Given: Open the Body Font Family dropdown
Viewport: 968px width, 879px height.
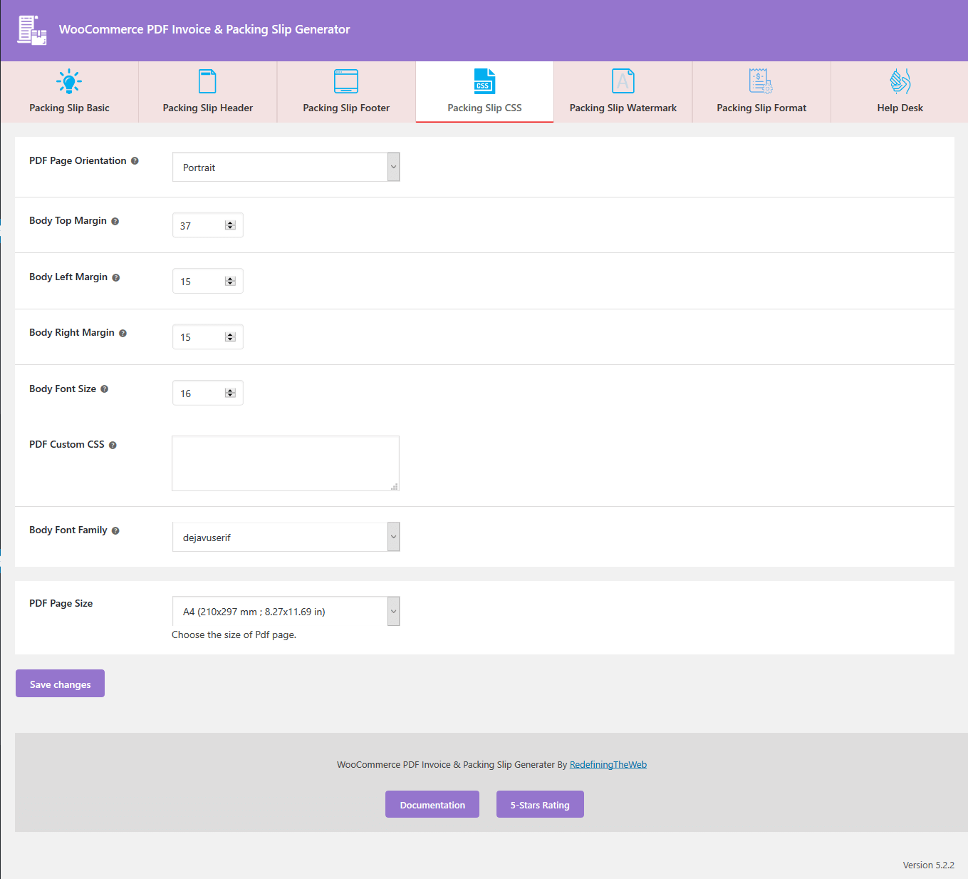Looking at the screenshot, I should coord(286,537).
